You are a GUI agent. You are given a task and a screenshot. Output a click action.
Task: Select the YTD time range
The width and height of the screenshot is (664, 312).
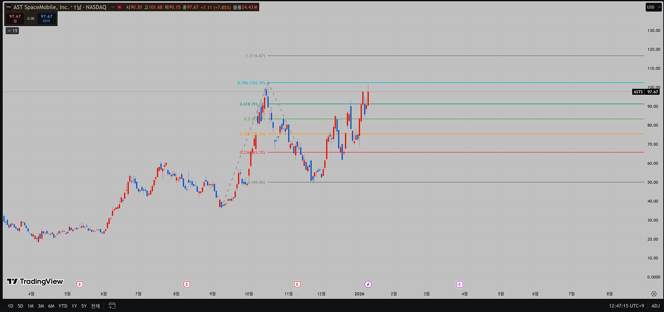[63, 306]
